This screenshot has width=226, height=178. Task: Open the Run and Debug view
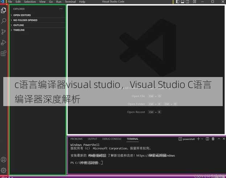[4, 43]
